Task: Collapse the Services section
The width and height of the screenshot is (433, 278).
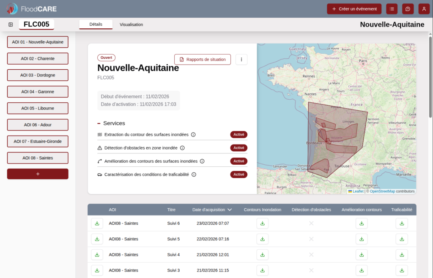Action: tap(99, 123)
